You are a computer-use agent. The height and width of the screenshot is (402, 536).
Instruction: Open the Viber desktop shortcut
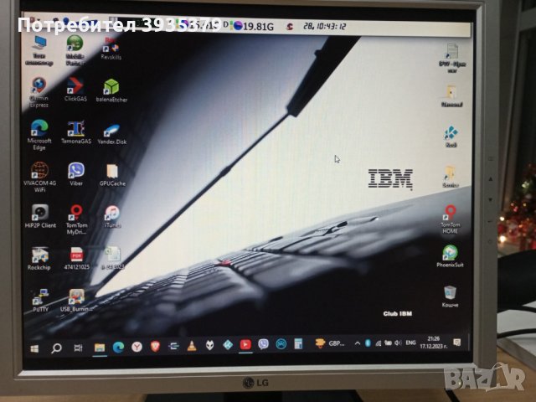click(75, 170)
